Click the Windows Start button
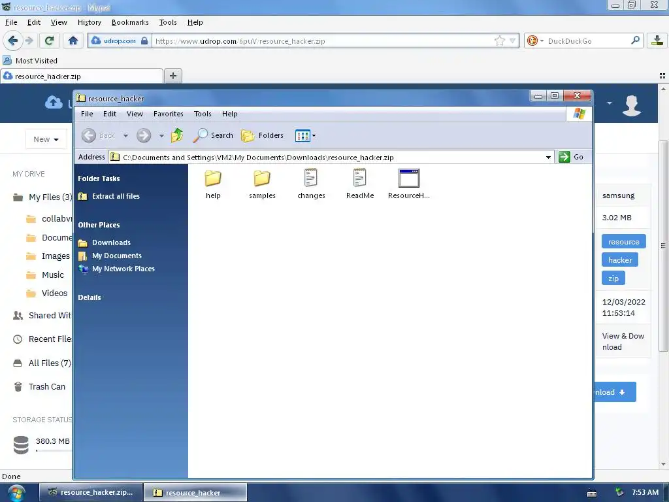Viewport: 669px width, 502px height. pos(16,493)
